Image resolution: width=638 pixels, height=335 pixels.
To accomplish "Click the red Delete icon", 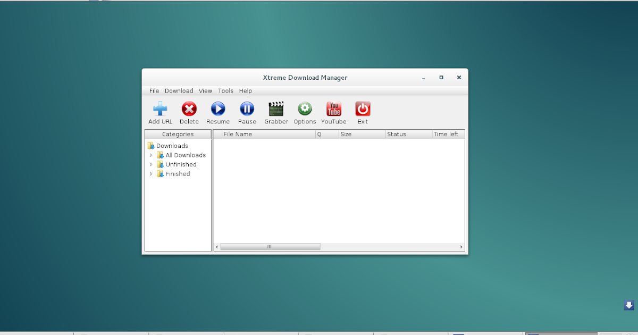I will [x=189, y=109].
